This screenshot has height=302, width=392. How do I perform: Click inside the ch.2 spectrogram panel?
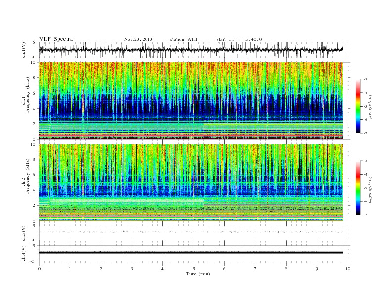(x=191, y=183)
